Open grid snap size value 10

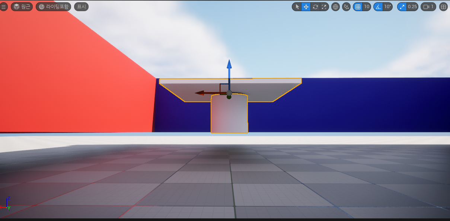[x=367, y=7]
